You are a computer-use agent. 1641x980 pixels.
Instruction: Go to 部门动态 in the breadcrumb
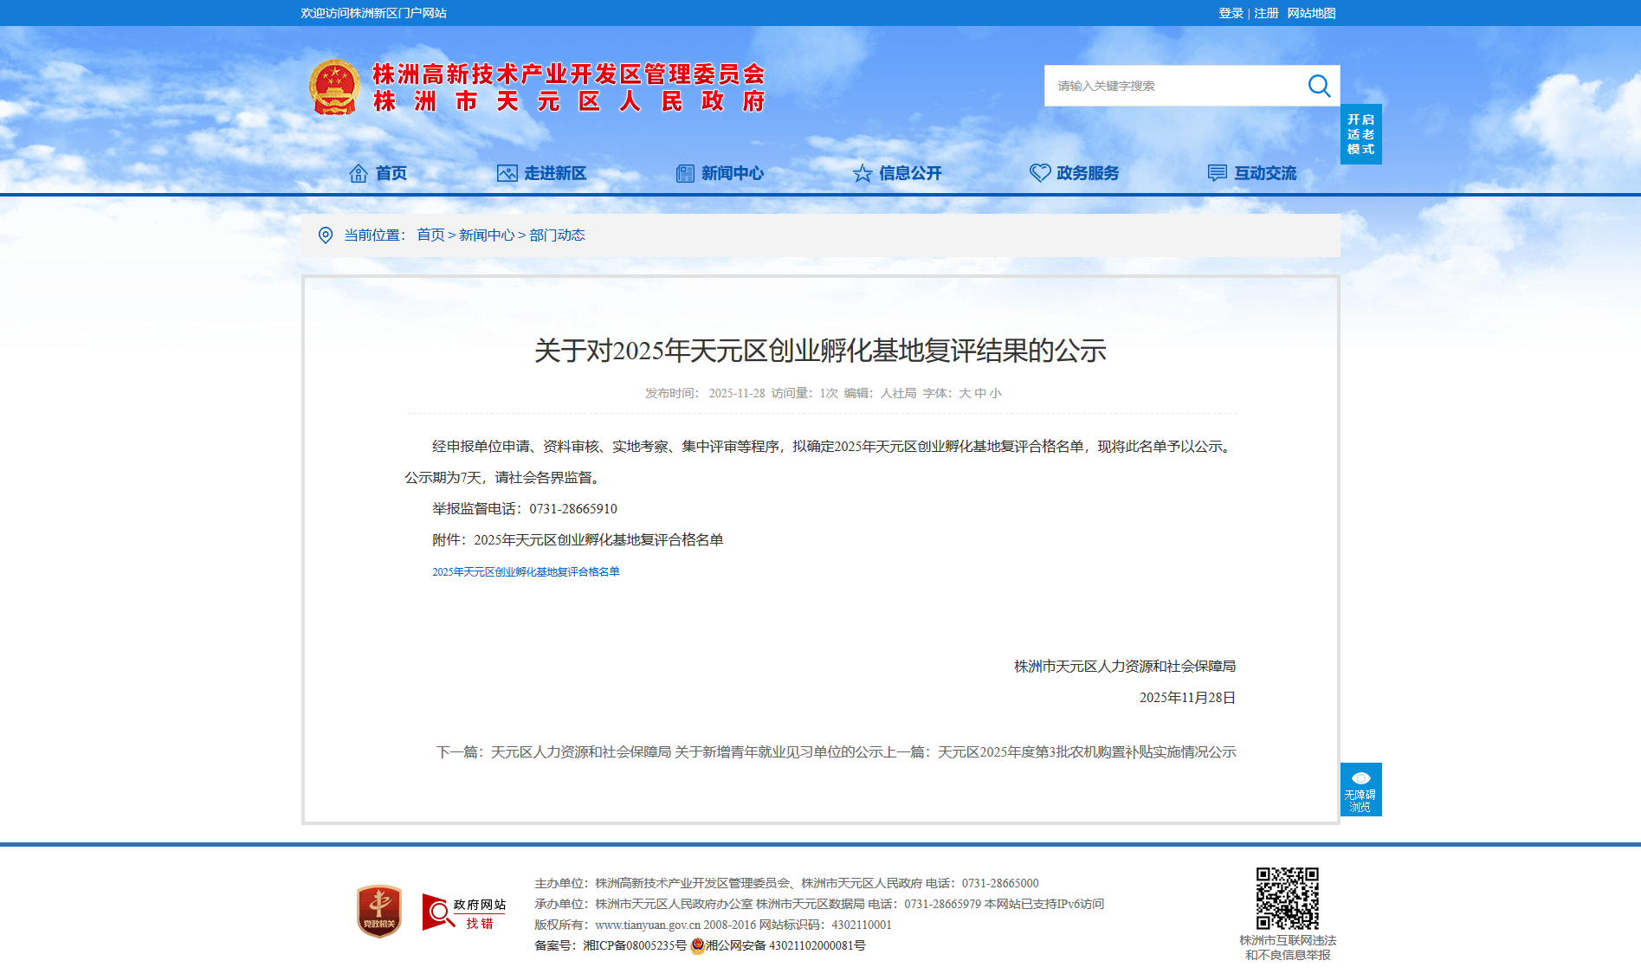[x=557, y=235]
